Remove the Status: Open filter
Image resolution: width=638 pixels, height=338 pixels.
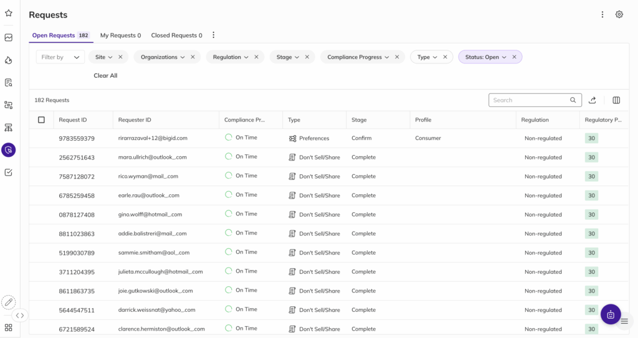(x=514, y=57)
